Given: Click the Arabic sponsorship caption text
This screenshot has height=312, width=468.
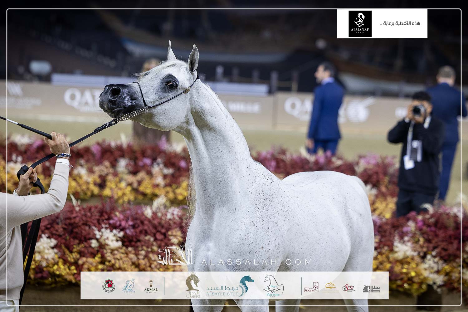Looking at the screenshot, I should pos(400,23).
